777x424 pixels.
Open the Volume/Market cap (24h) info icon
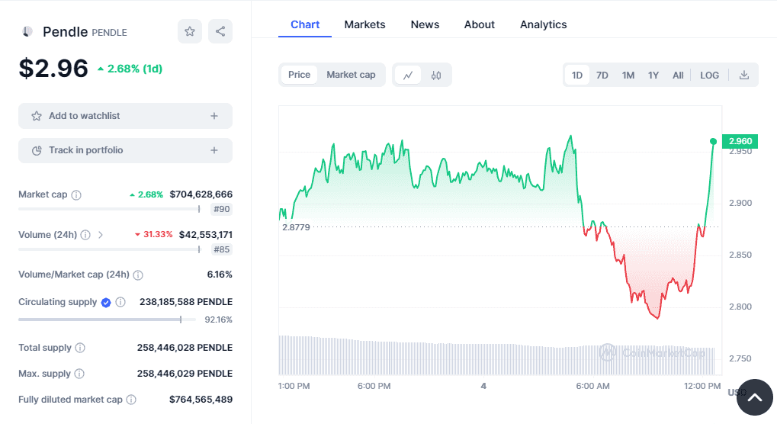(138, 275)
